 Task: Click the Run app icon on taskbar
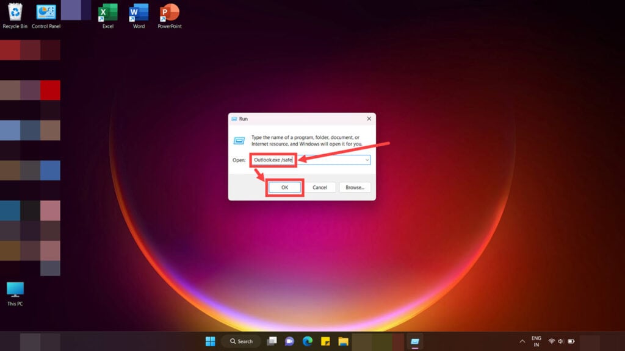[x=415, y=341]
